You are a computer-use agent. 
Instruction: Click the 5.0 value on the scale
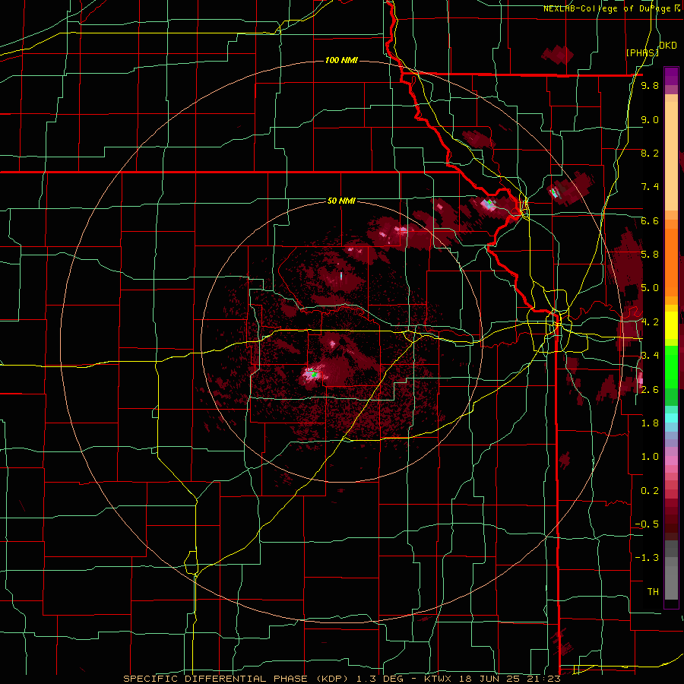(650, 288)
